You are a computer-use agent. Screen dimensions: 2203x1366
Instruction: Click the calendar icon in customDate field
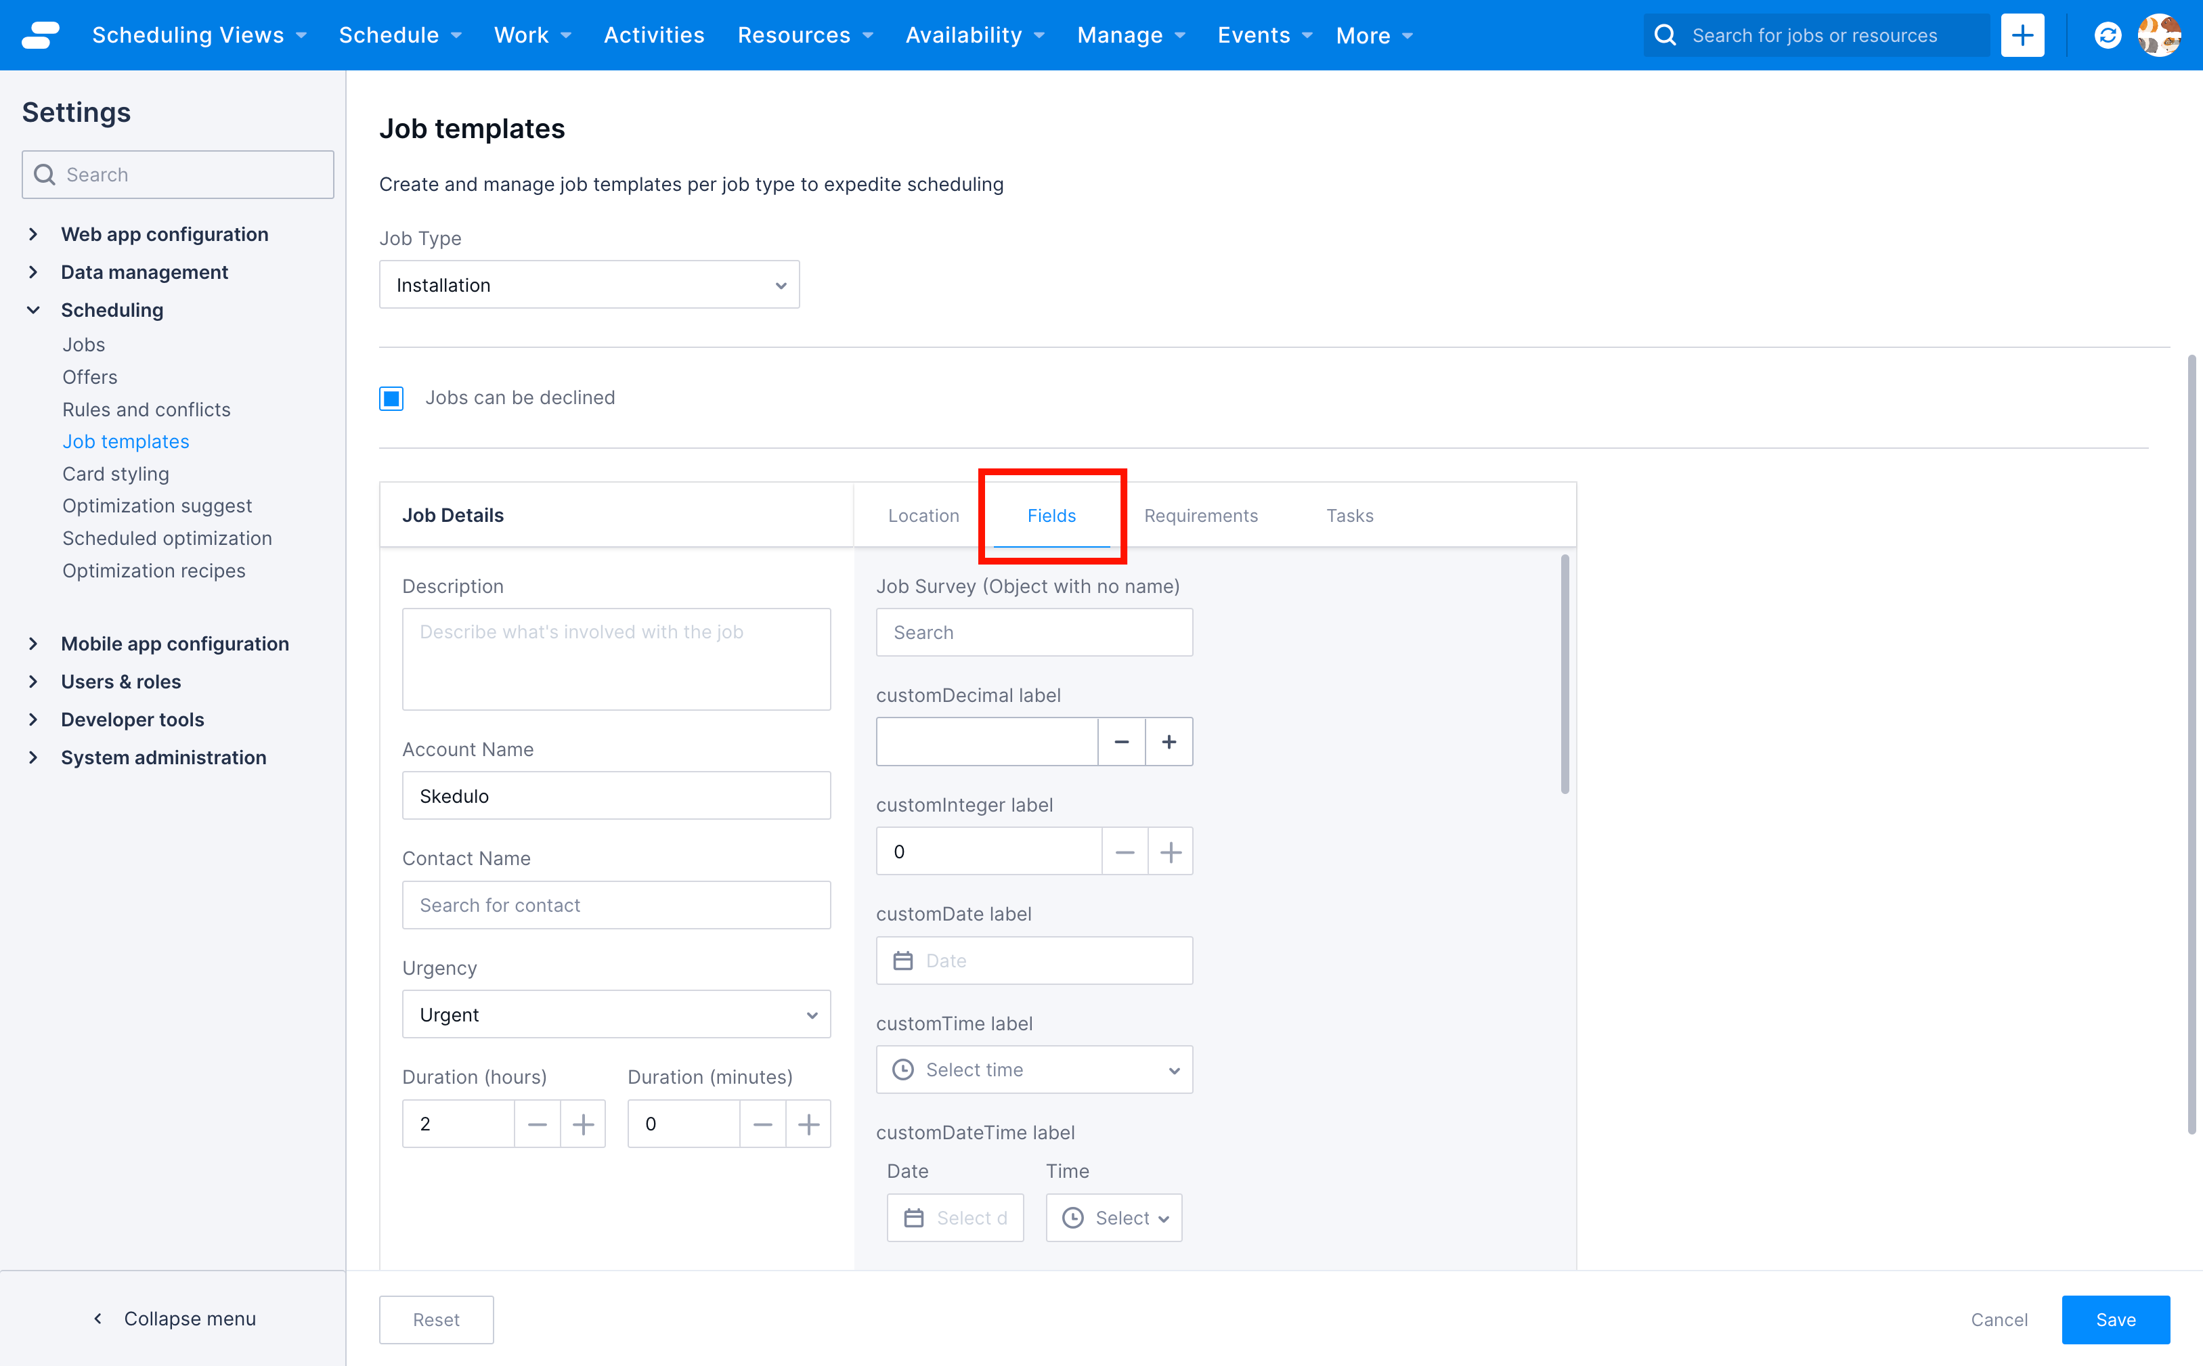pyautogui.click(x=904, y=961)
